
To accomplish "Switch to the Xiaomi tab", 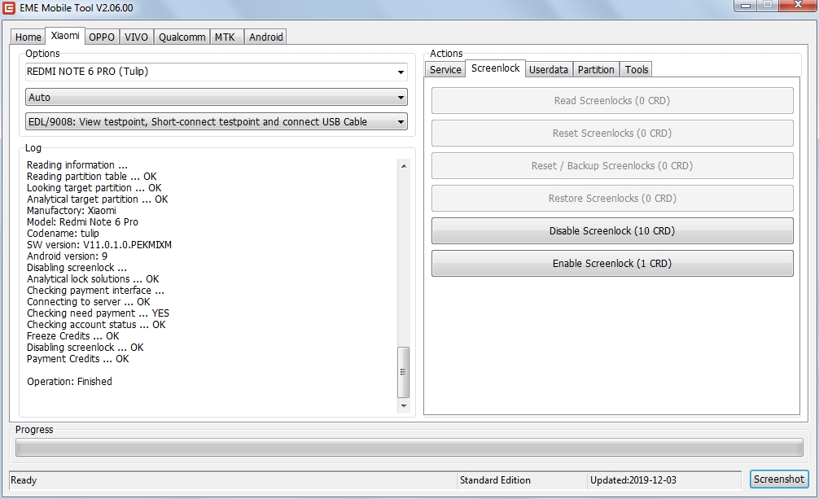I will point(65,36).
